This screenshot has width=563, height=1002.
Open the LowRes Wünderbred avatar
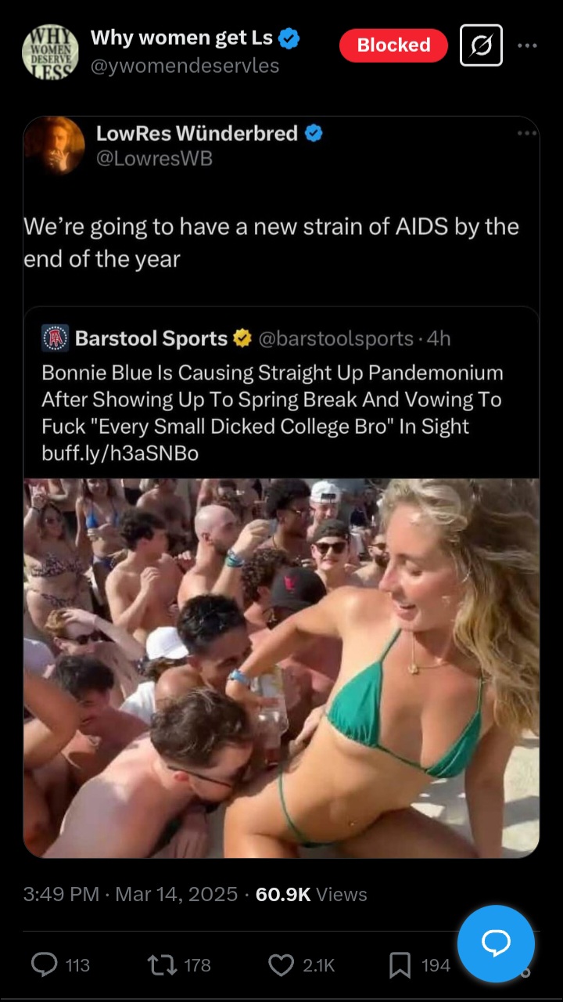tap(54, 146)
